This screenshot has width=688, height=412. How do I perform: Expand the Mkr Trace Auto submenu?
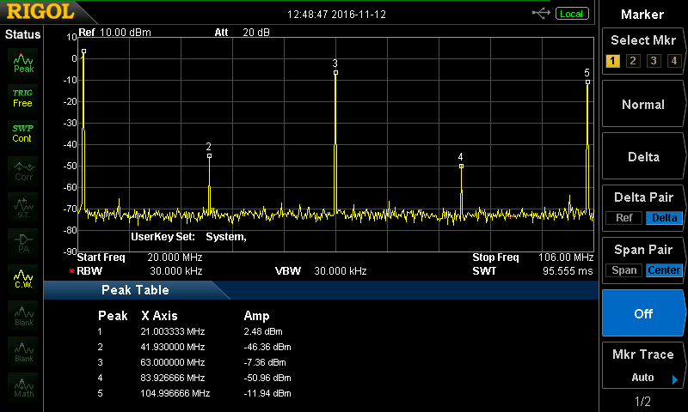(x=643, y=366)
